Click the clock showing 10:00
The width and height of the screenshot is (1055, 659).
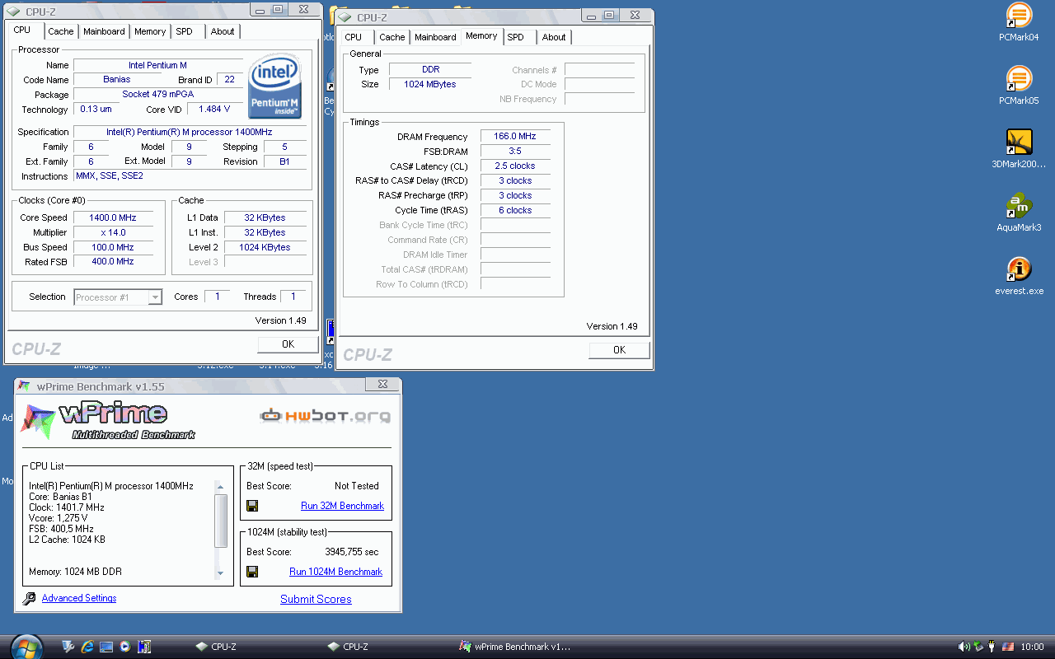point(1032,647)
